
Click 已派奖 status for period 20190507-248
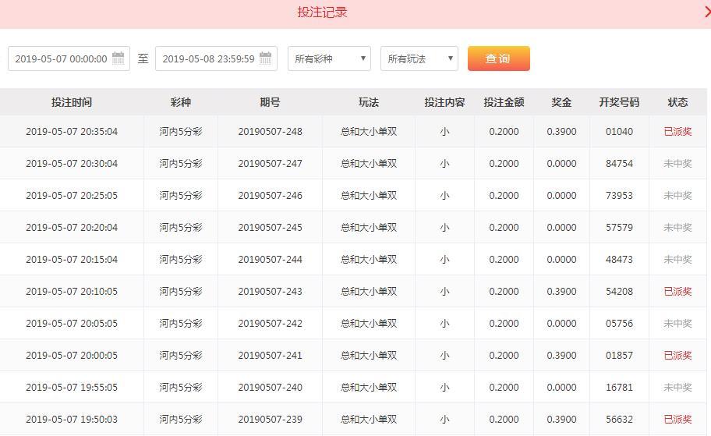click(x=677, y=132)
